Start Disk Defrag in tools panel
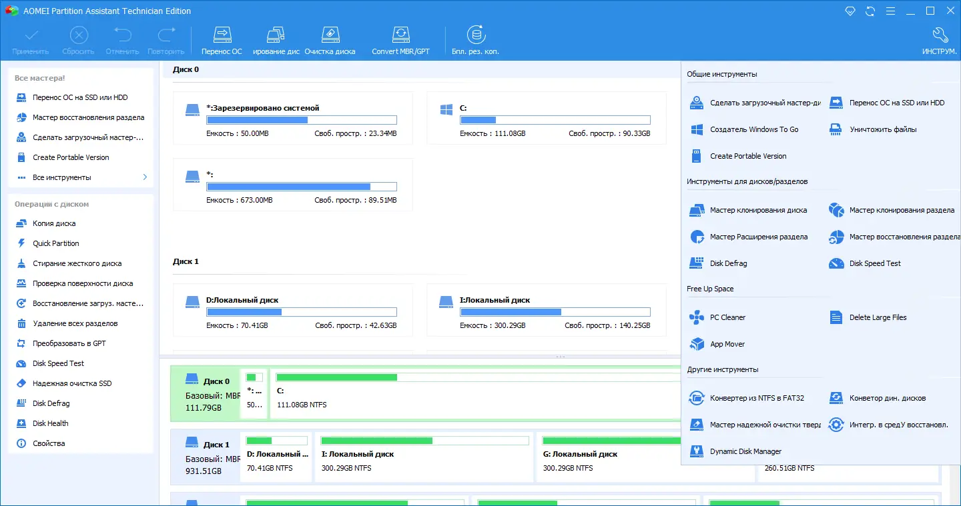This screenshot has width=961, height=506. point(718,263)
